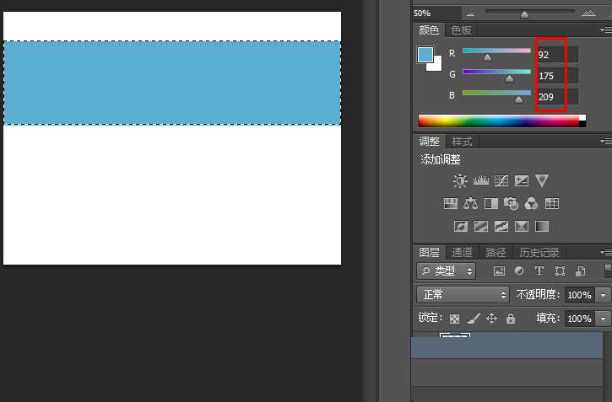Filter layers by pixel layers icon
612x402 pixels.
pyautogui.click(x=499, y=271)
